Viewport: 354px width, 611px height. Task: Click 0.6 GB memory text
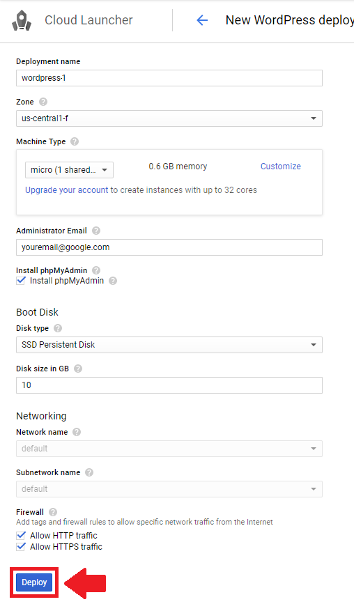(x=178, y=167)
